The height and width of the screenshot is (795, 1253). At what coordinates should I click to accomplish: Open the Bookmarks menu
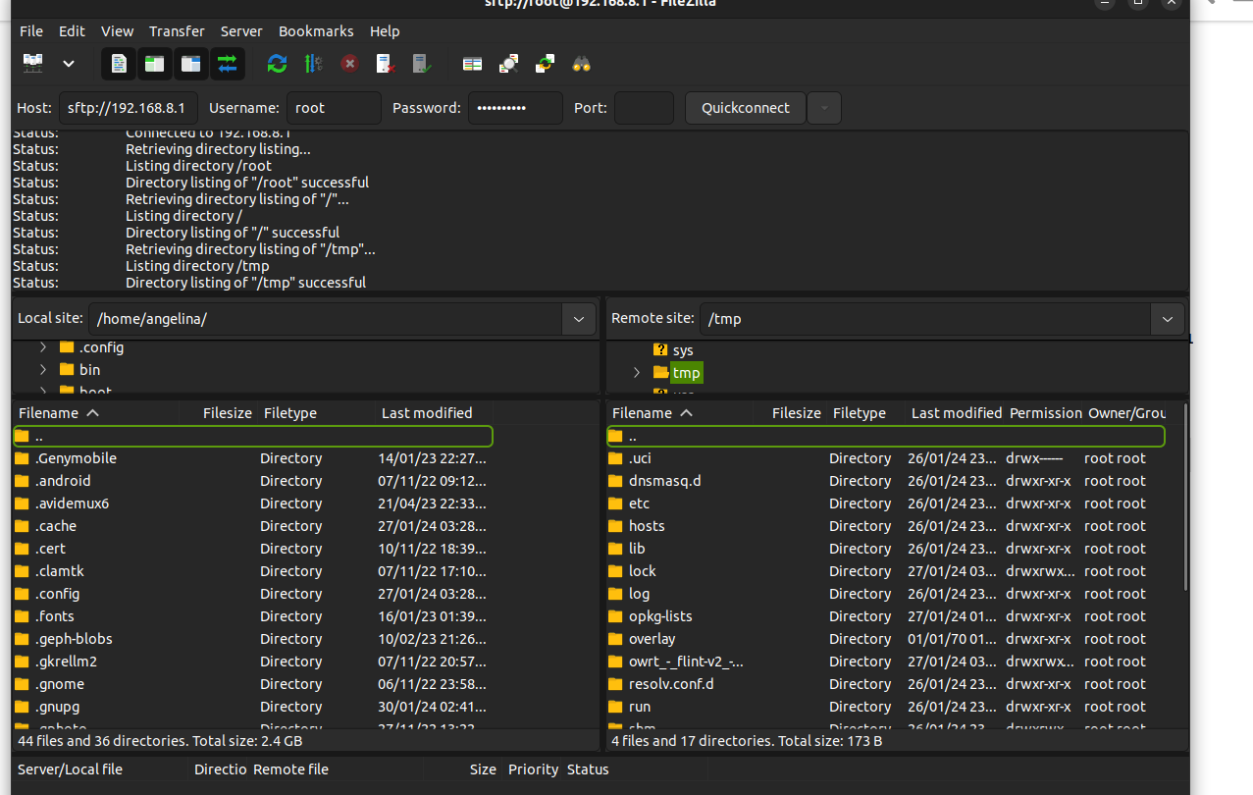pos(316,31)
